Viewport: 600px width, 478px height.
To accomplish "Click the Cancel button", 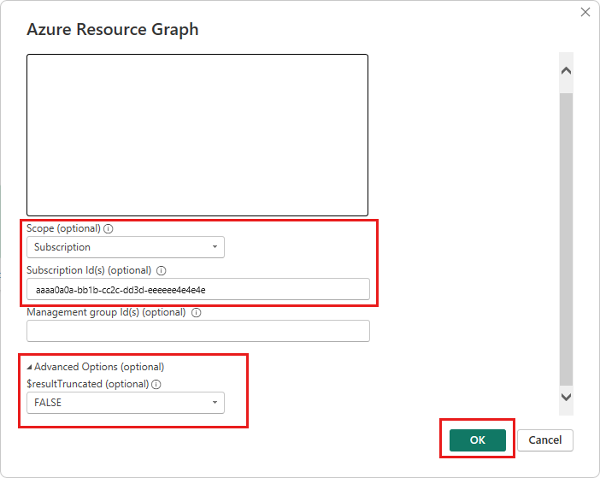I will 545,440.
